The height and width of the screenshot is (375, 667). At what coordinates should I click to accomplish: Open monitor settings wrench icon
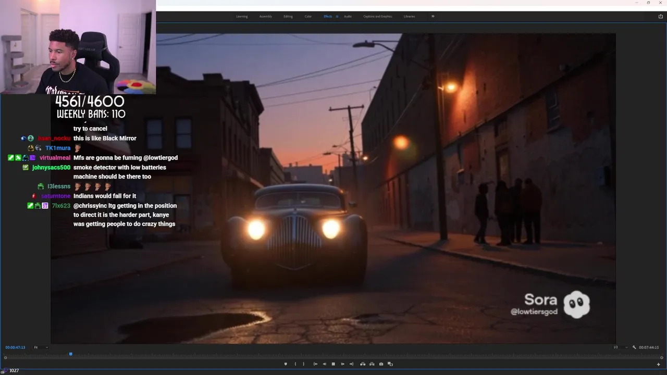tap(634, 347)
